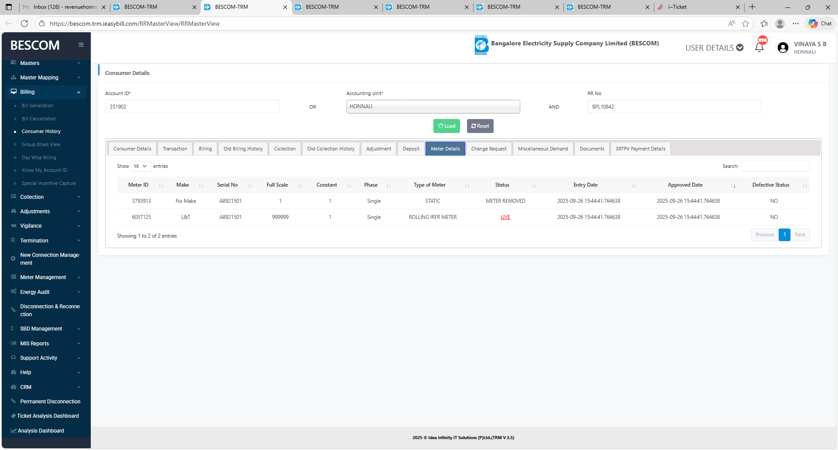Open the Show entries count dropdown

141,166
